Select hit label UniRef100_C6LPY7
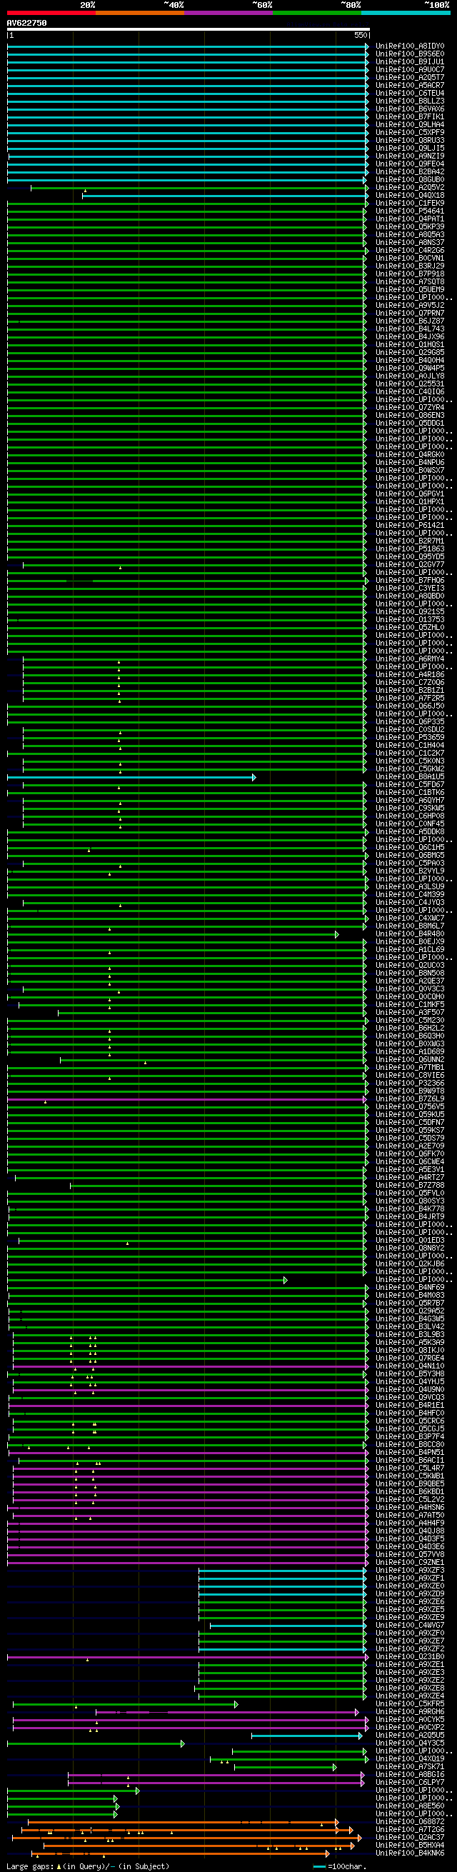 [x=410, y=1783]
